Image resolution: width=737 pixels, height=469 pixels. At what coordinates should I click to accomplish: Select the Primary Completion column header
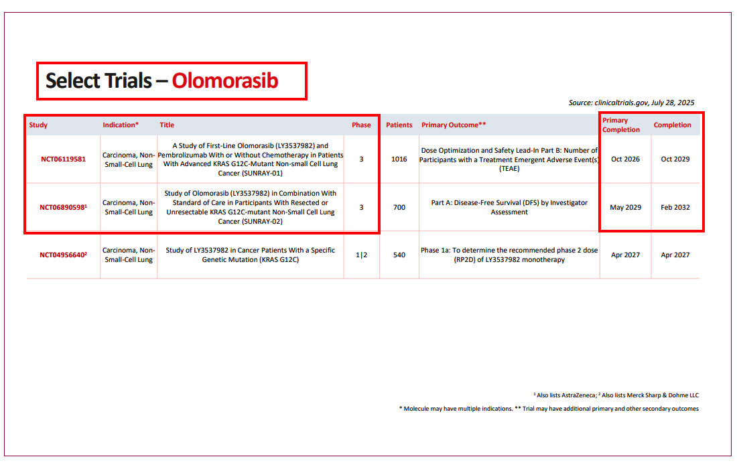click(621, 125)
